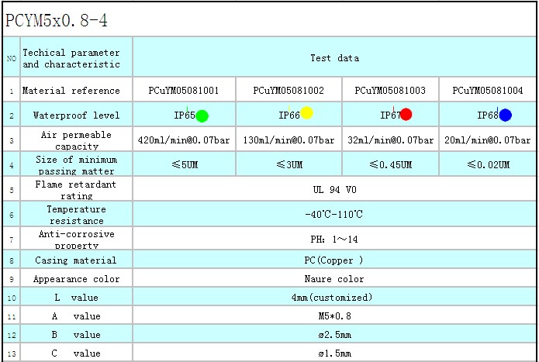Viewport: 539px width, 362px height.
Task: Select the PCuYM05081001 material reference cell
Action: point(184,91)
